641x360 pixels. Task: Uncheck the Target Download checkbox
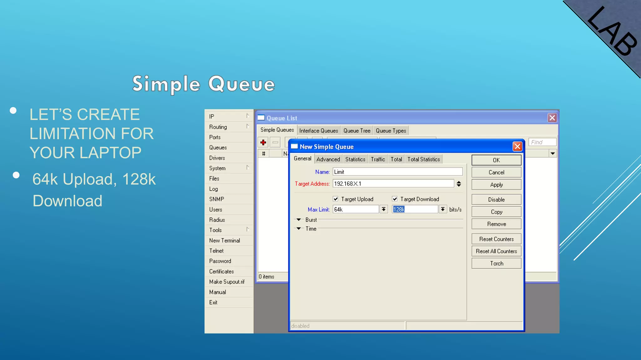pos(395,199)
